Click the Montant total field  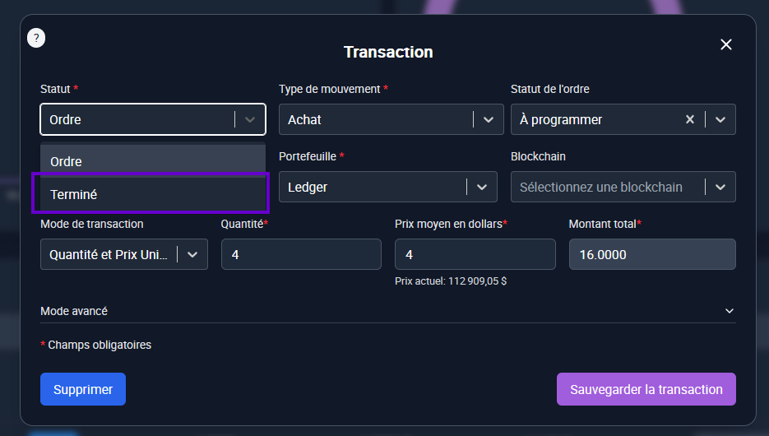click(x=651, y=255)
